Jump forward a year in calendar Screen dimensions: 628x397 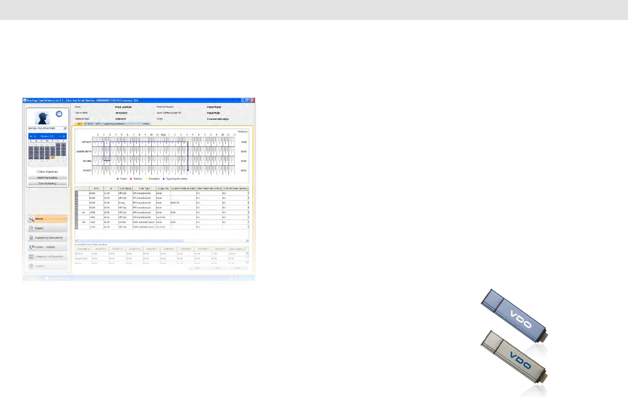64,136
